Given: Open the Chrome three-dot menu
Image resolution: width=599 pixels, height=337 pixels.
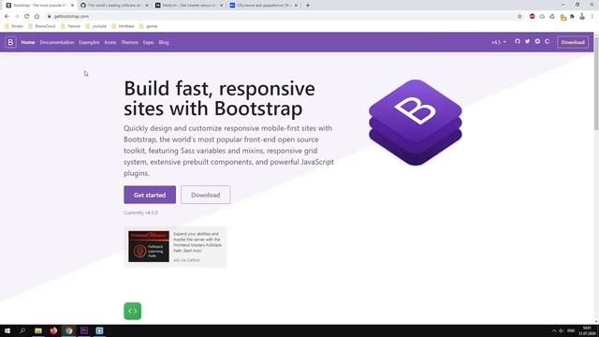Looking at the screenshot, I should [x=592, y=17].
